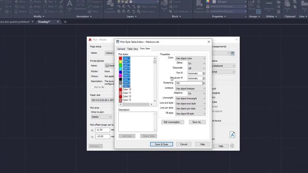308x173 pixels.
Task: Click Save & Close
Action: [162, 144]
